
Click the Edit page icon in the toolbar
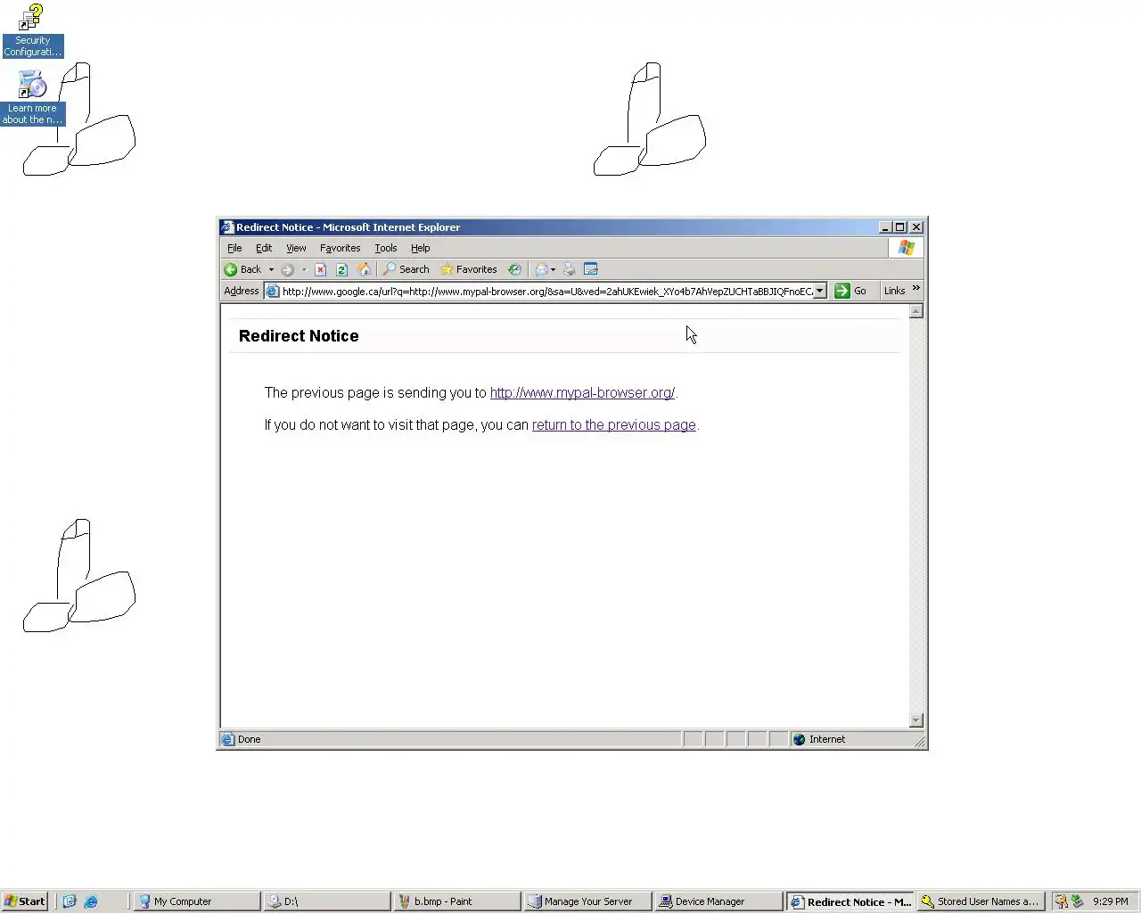(590, 269)
